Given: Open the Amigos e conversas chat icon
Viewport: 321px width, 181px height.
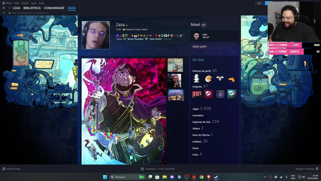Looking at the screenshot, I should pyautogui.click(x=317, y=169).
